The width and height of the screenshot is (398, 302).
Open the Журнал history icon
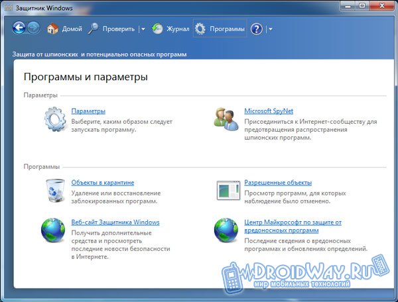point(157,28)
